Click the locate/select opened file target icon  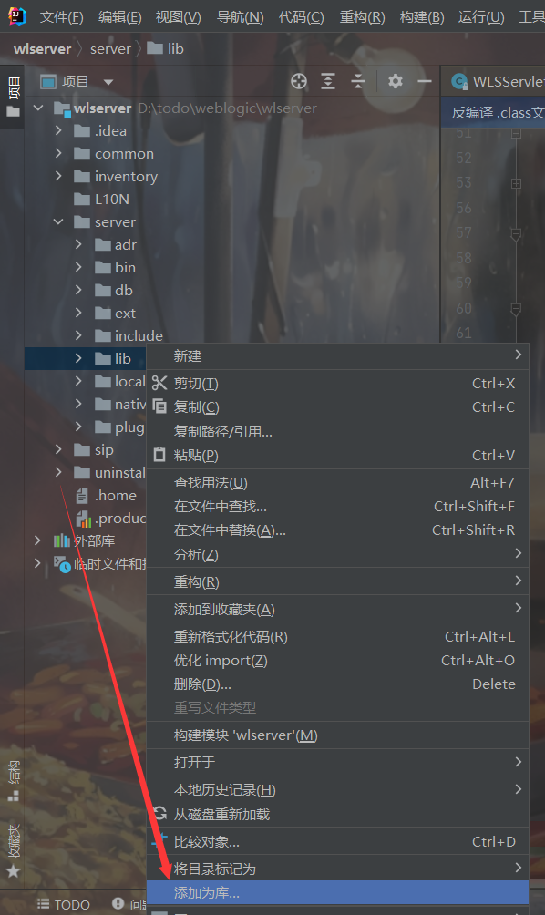pyautogui.click(x=299, y=82)
